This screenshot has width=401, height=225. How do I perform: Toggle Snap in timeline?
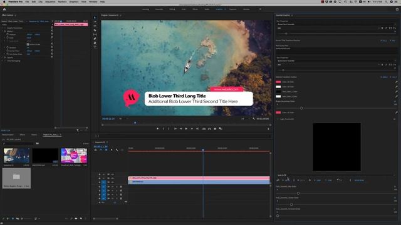(x=101, y=150)
